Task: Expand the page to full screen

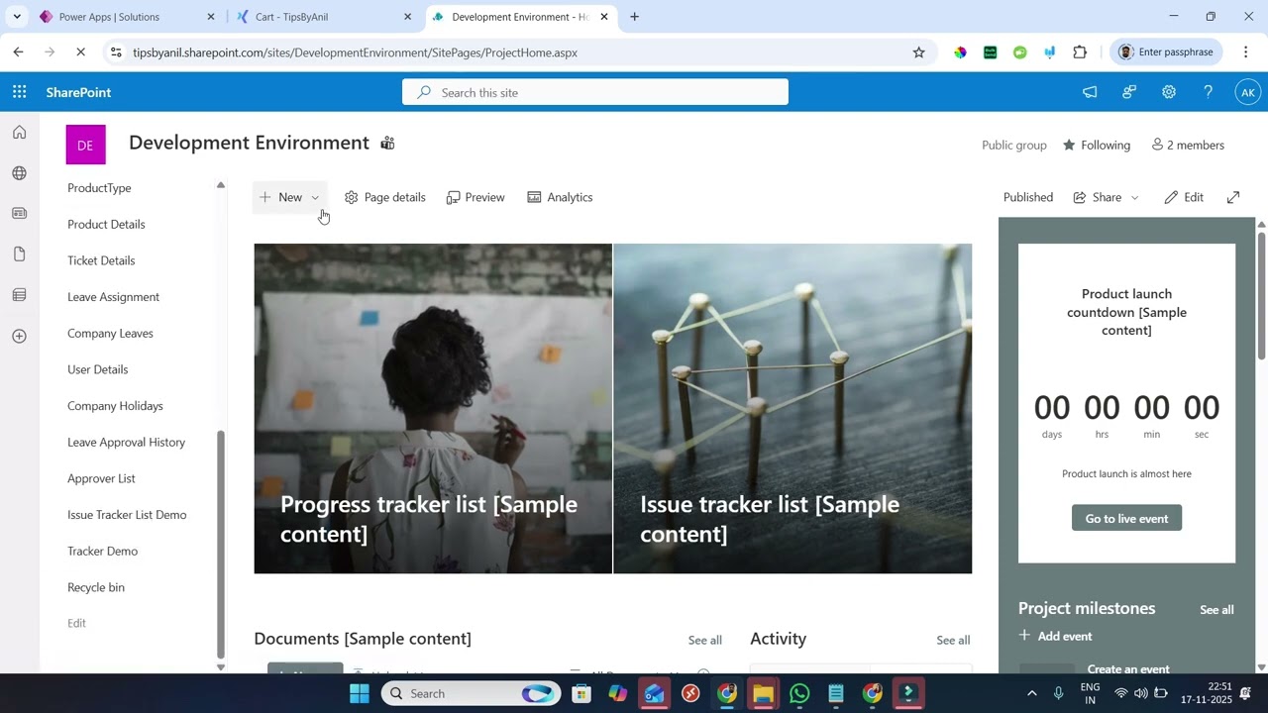Action: pos(1233,197)
